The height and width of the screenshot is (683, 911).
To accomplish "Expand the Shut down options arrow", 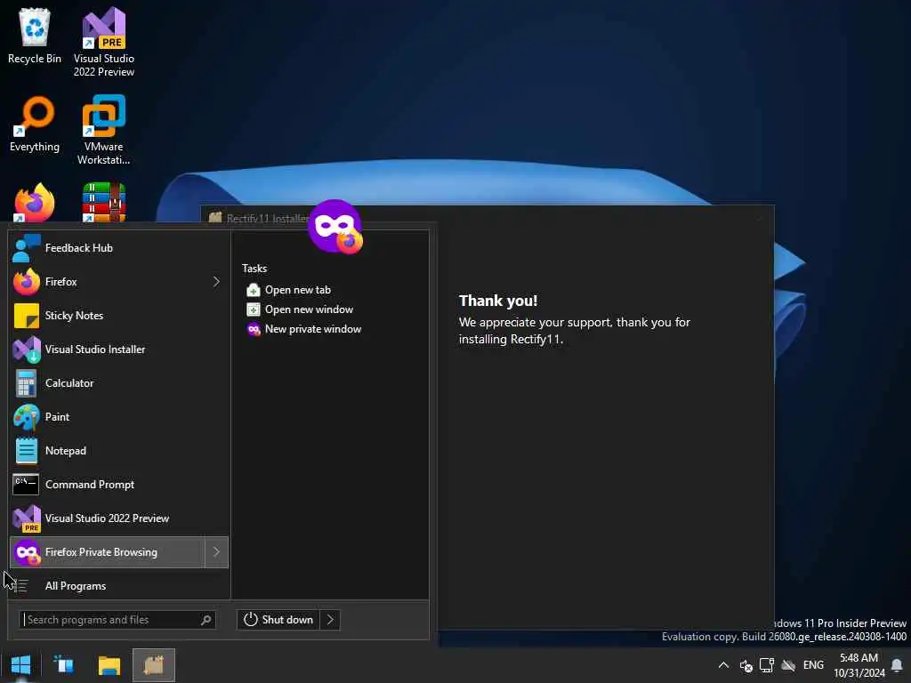I will (330, 620).
